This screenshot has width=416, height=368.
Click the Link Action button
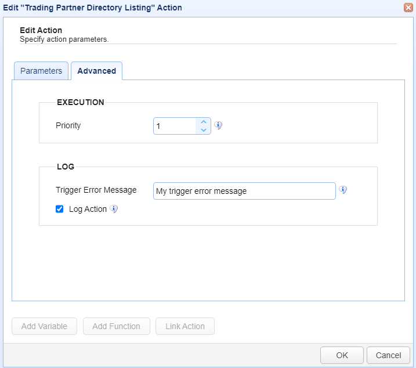185,326
